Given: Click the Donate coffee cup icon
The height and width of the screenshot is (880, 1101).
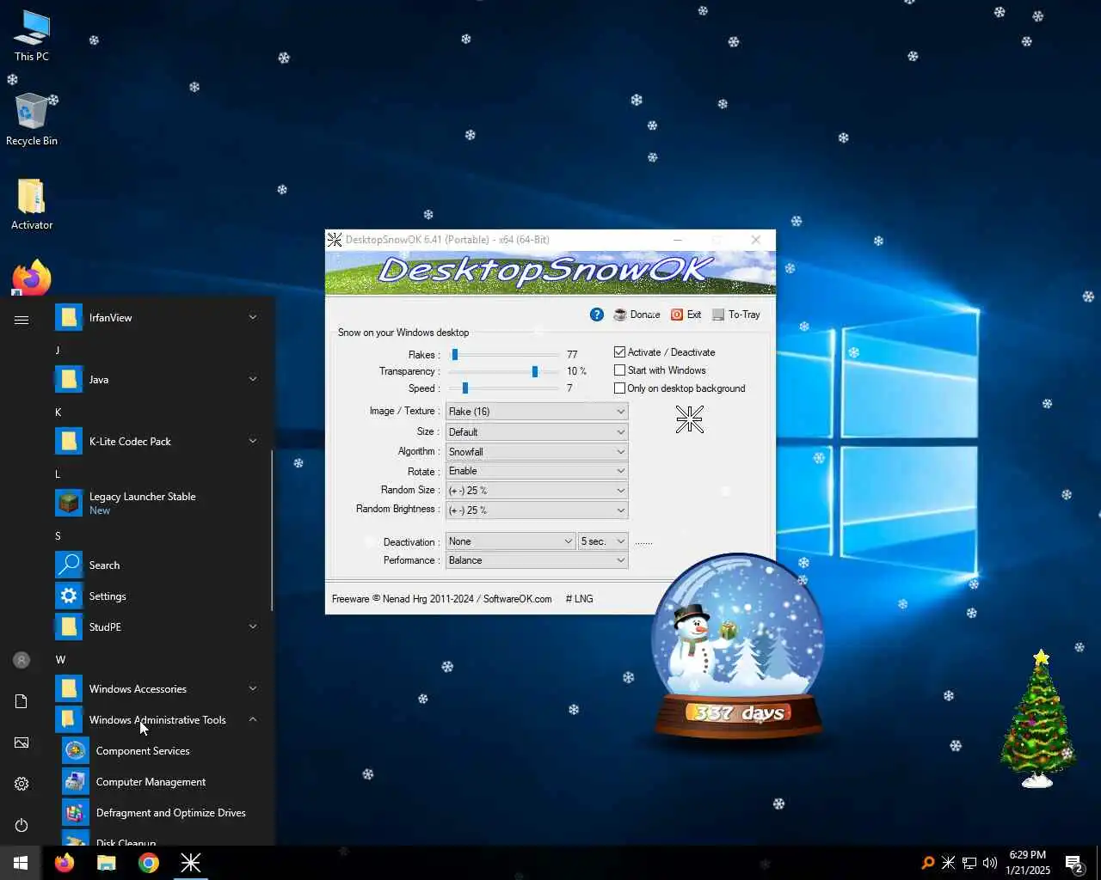Looking at the screenshot, I should click(620, 315).
